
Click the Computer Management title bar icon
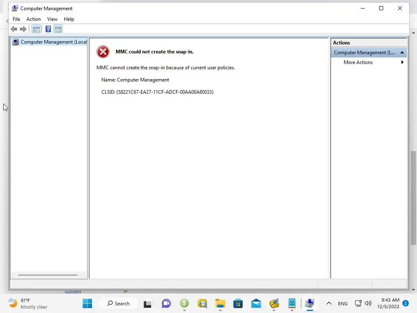click(15, 8)
